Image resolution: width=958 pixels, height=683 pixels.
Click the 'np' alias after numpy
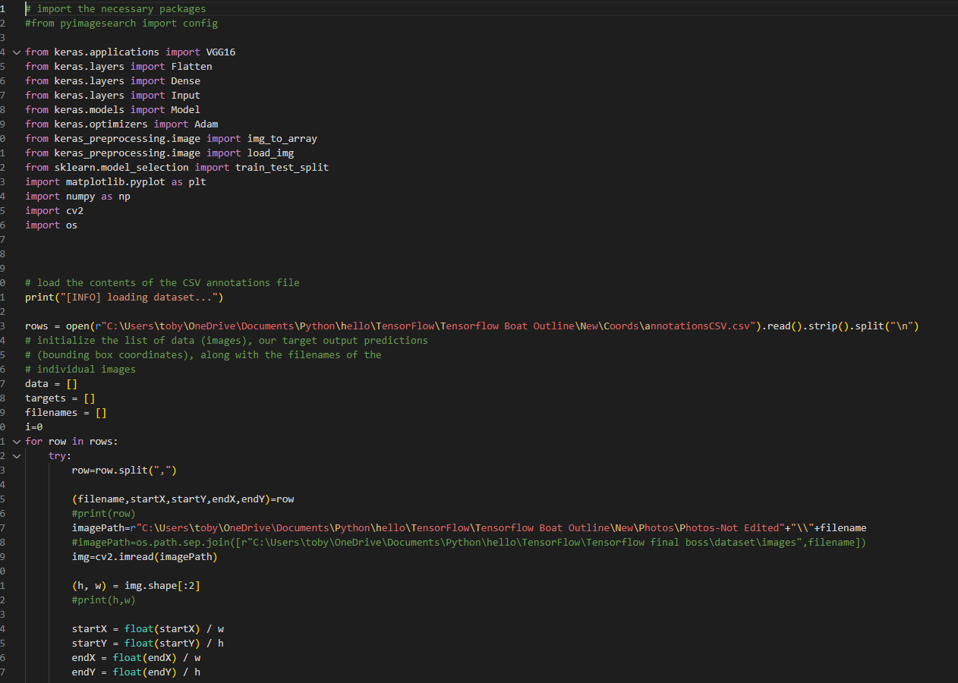click(124, 197)
